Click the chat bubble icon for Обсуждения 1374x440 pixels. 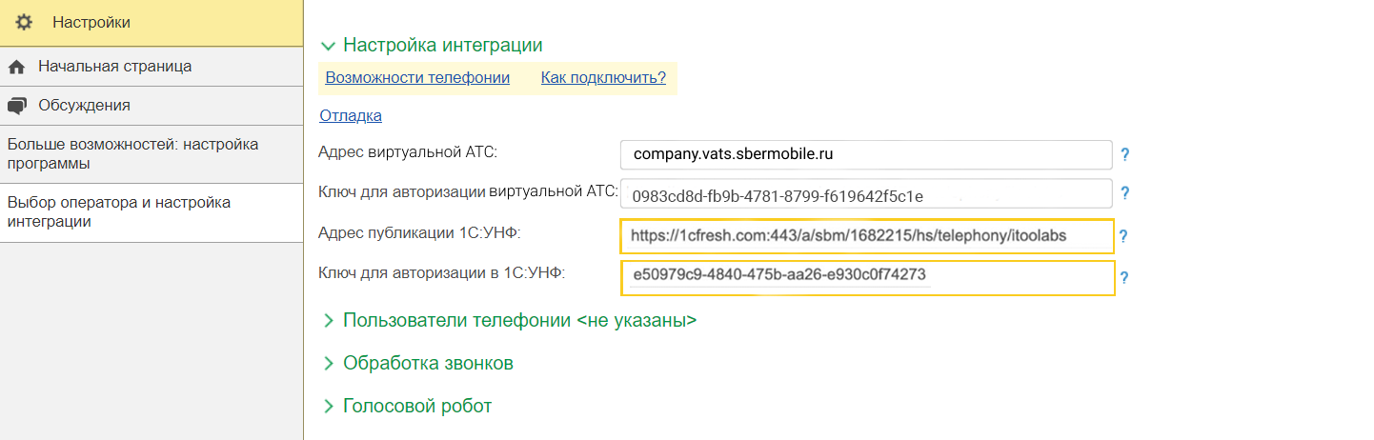click(16, 106)
